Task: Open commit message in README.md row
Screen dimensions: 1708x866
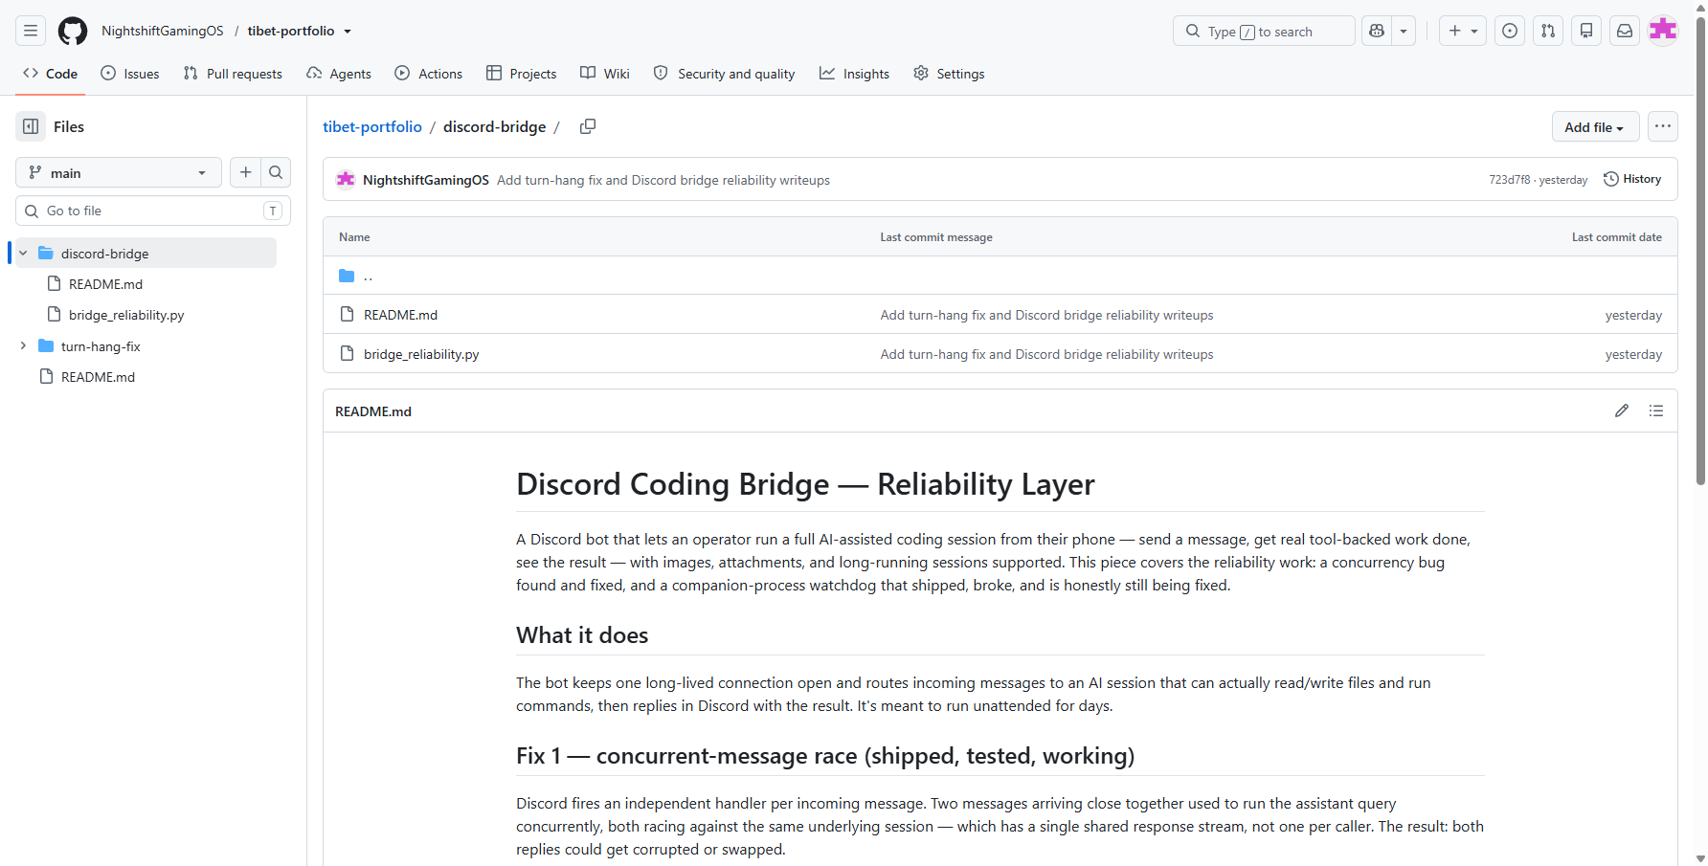Action: [x=1046, y=315]
